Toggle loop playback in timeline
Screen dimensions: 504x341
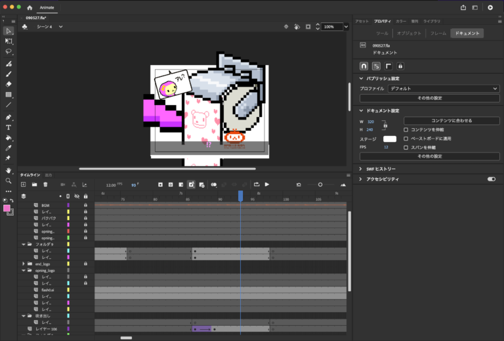click(x=257, y=185)
